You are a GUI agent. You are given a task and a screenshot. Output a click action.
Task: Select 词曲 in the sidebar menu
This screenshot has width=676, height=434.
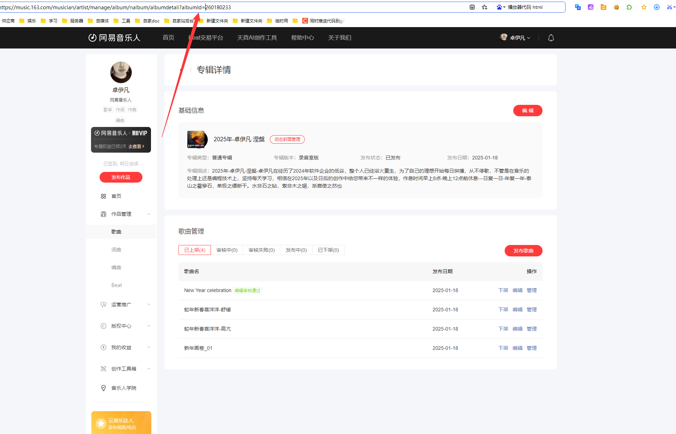click(x=116, y=250)
